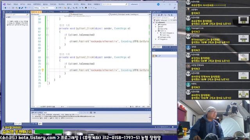Select the error list tab beside Output
250x140 pixels.
click(34, 124)
